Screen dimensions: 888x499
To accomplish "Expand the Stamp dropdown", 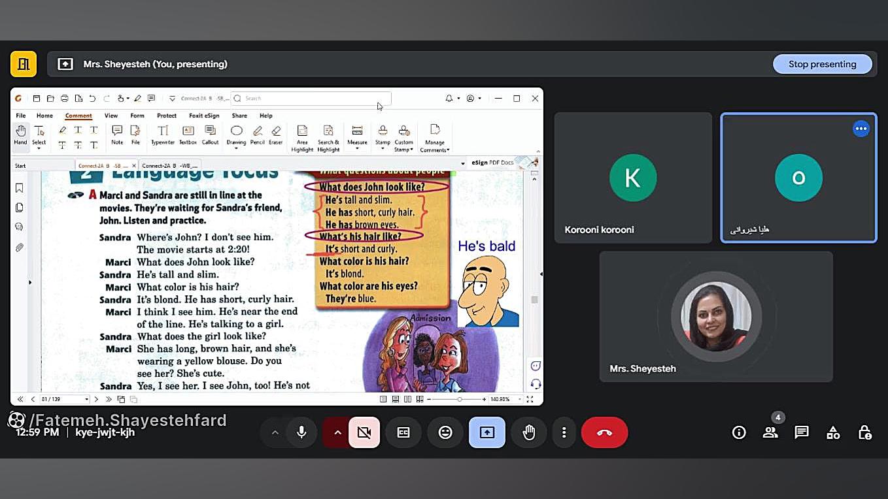I will [383, 148].
